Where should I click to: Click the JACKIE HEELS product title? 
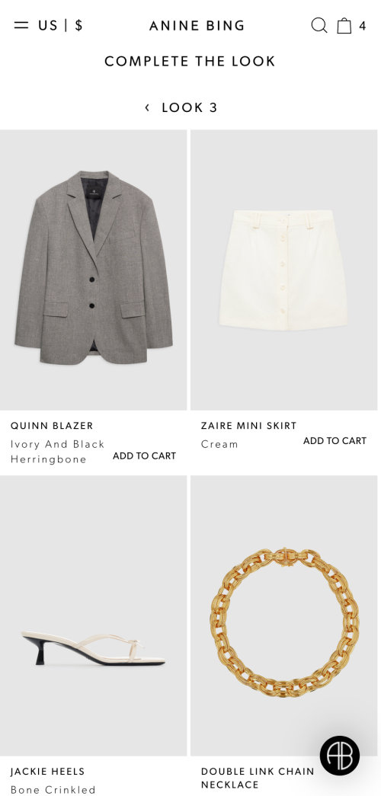tap(47, 772)
